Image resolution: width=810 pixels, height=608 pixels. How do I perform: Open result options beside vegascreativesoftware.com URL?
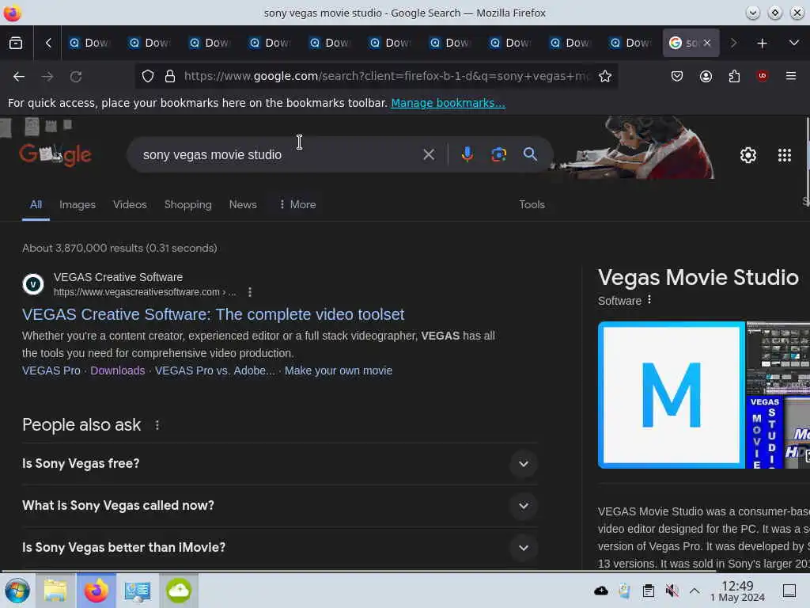(250, 292)
